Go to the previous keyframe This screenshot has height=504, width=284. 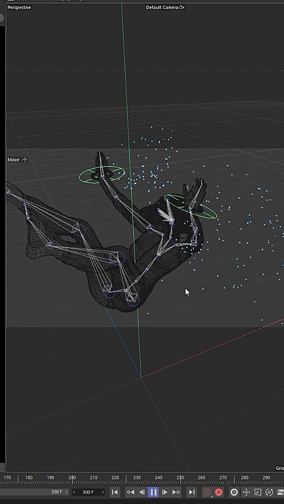131,492
